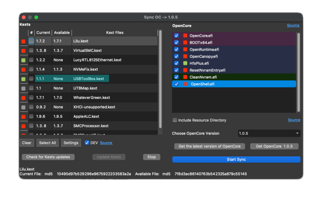Tick the checkbox for NVMeFix.kext
The height and width of the screenshot is (203, 322).
pyautogui.click(x=31, y=69)
